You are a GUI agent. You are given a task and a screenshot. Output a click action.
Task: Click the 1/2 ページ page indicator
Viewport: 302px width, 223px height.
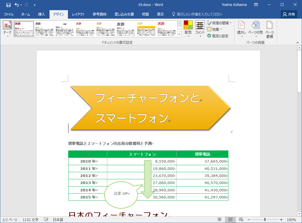[10, 220]
